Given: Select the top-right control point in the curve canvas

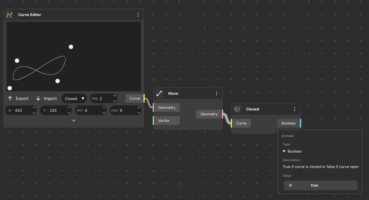Looking at the screenshot, I should point(71,47).
